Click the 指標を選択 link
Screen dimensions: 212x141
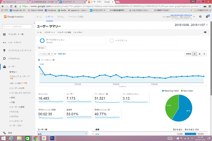62,54
